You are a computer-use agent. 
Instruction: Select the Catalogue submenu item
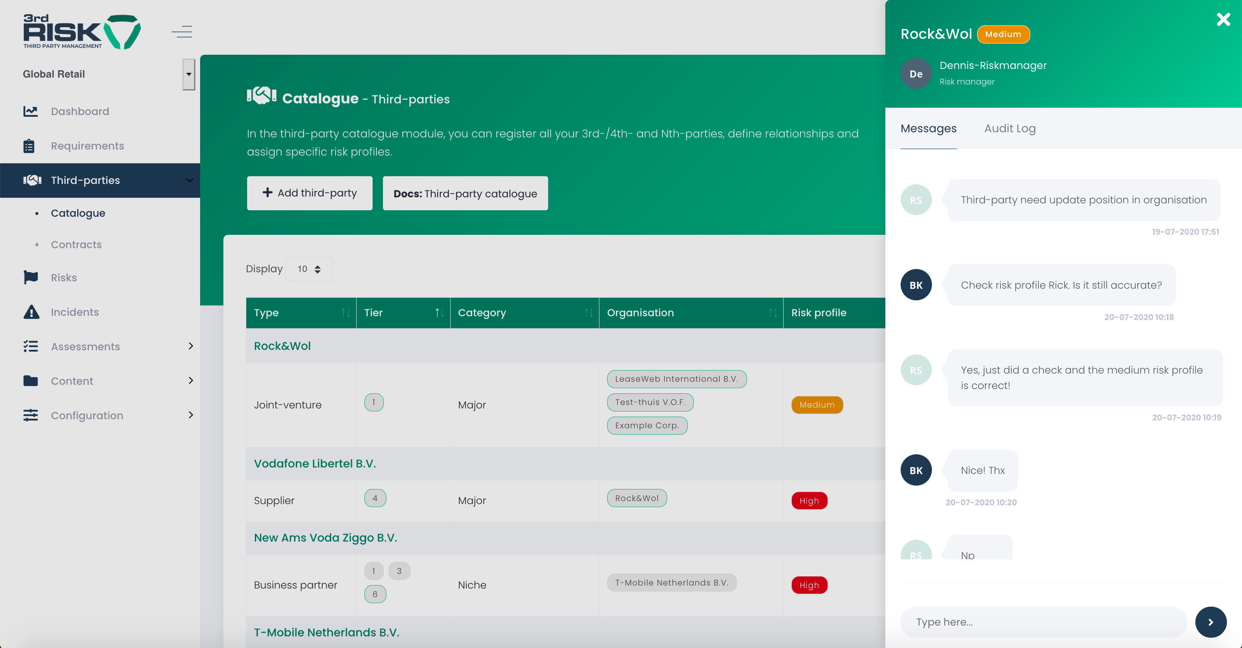coord(78,213)
